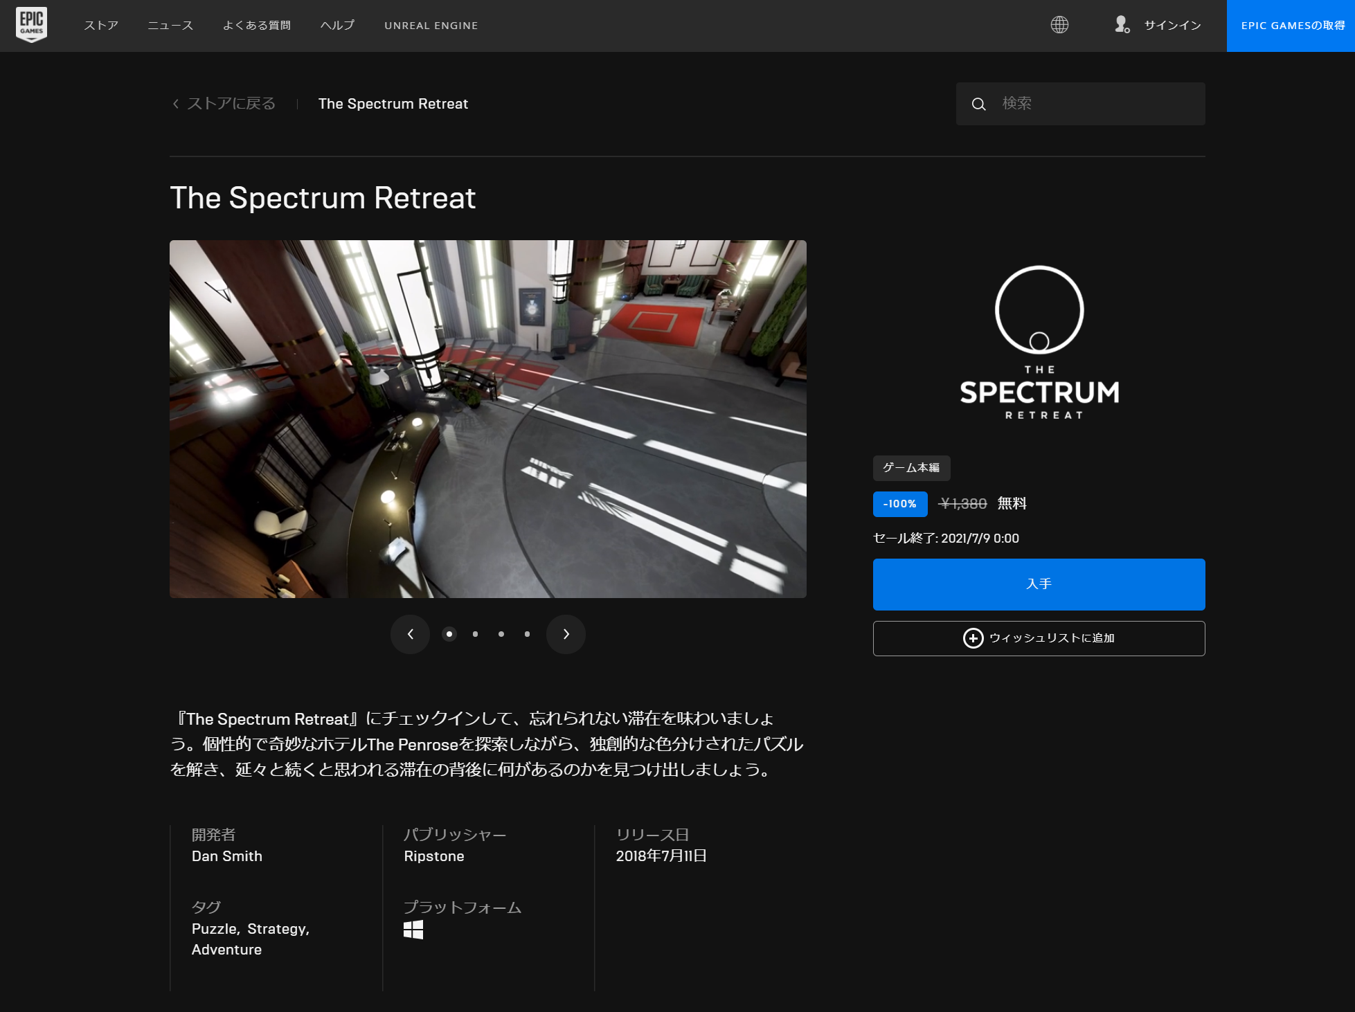1355x1012 pixels.
Task: Click the -100% discount badge
Action: (899, 504)
